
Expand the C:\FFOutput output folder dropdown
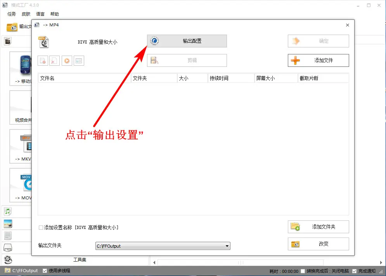(227, 246)
